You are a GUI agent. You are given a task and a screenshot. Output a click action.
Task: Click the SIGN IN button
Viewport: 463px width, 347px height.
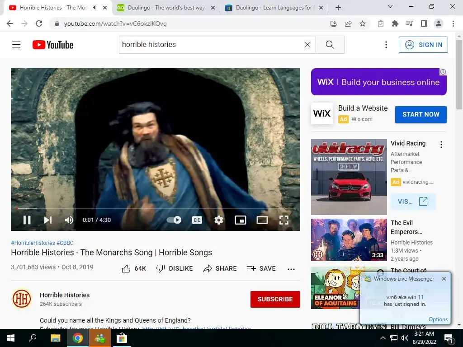[423, 45]
